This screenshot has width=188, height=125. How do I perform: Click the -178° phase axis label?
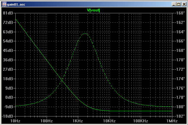click(180, 97)
